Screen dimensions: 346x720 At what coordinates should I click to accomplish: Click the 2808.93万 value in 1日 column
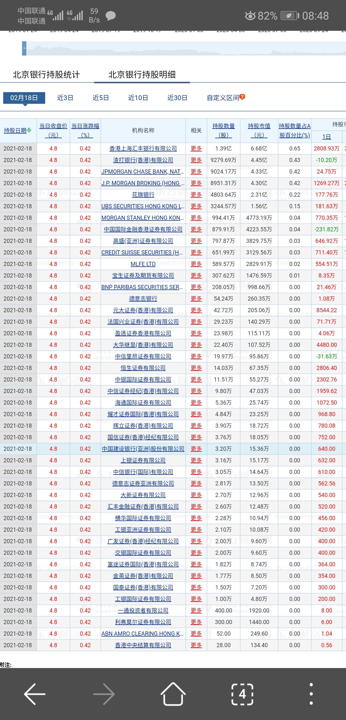click(326, 149)
